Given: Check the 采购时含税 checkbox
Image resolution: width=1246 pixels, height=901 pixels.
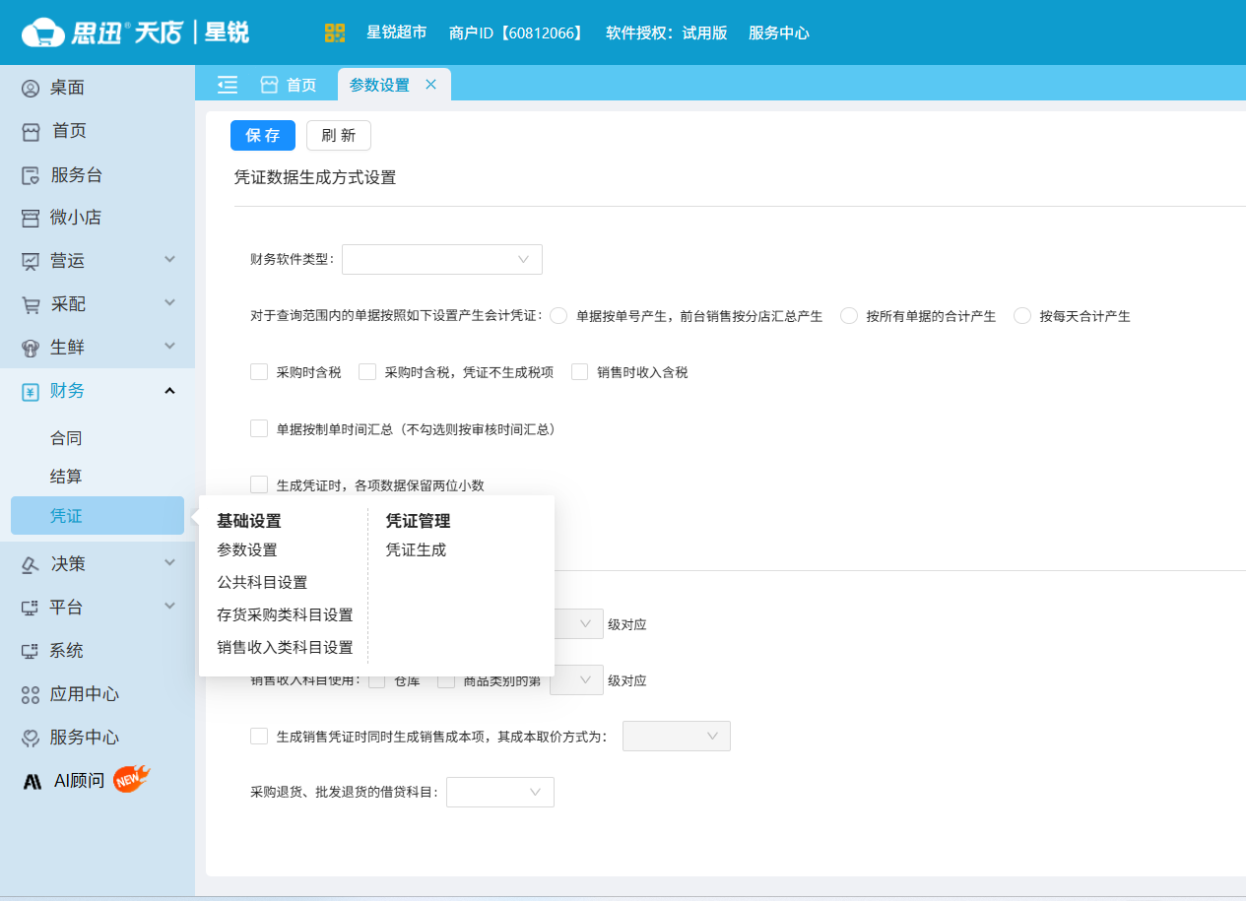Looking at the screenshot, I should coord(259,371).
